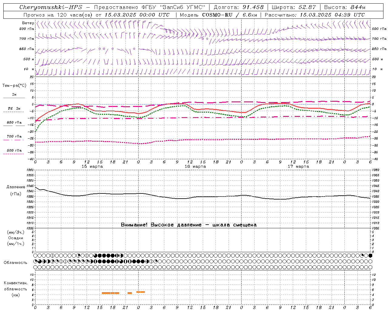Click the 'Рассчитано: 15.03.2025 04:39 UTC' timestamp
Screen dimensions: 388x310
[315, 15]
